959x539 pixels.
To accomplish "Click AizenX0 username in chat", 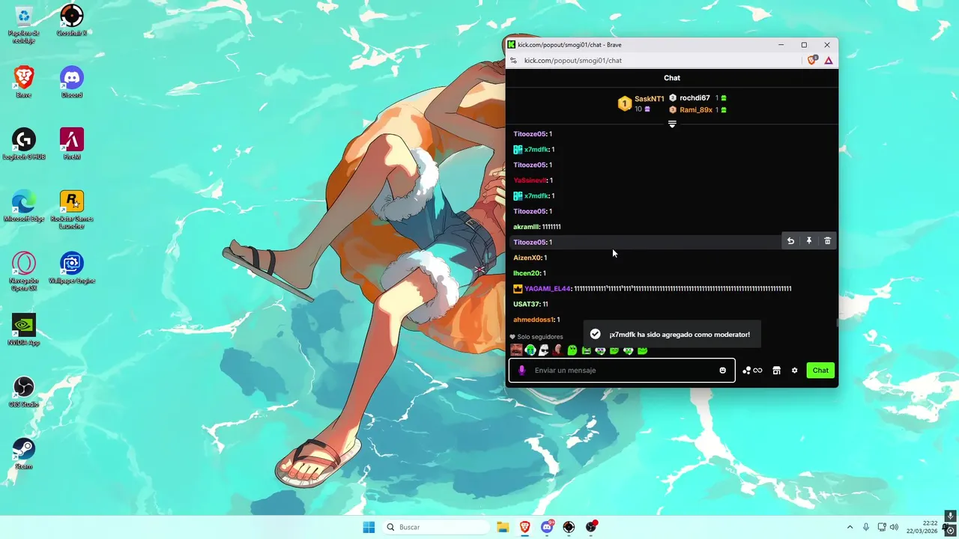I will [527, 258].
